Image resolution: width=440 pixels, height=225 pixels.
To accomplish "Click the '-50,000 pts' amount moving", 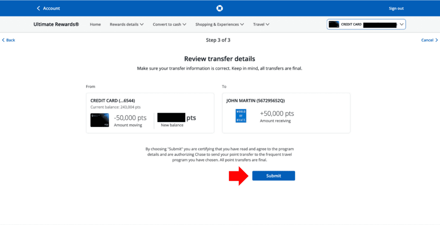I will pos(130,118).
